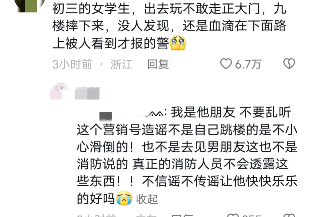Like the top comment with heart icon
This screenshot has height=217, width=312.
pyautogui.click(x=226, y=64)
